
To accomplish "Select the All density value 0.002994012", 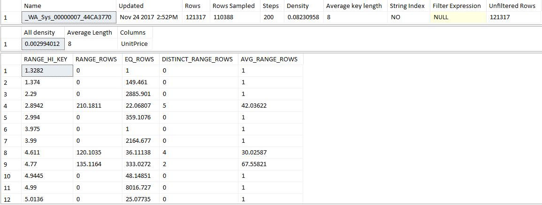I will tap(42, 44).
